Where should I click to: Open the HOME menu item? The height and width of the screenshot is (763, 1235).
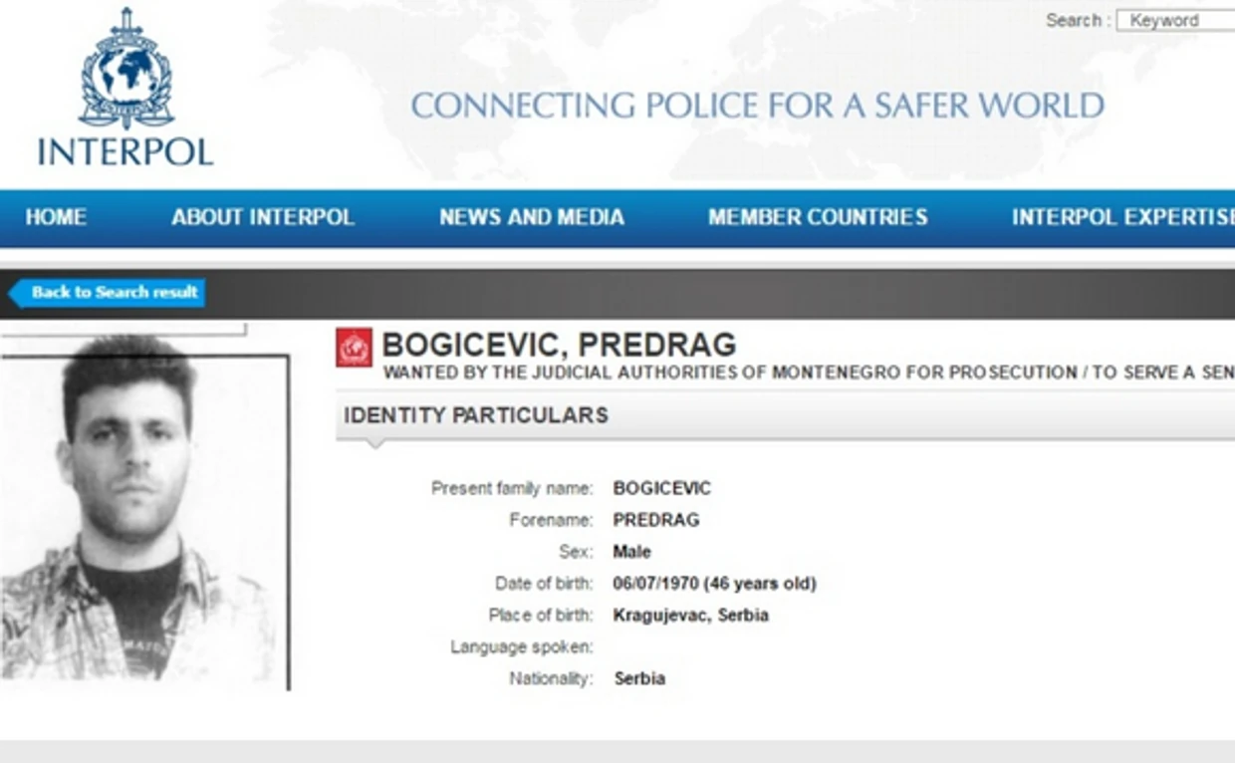point(56,217)
